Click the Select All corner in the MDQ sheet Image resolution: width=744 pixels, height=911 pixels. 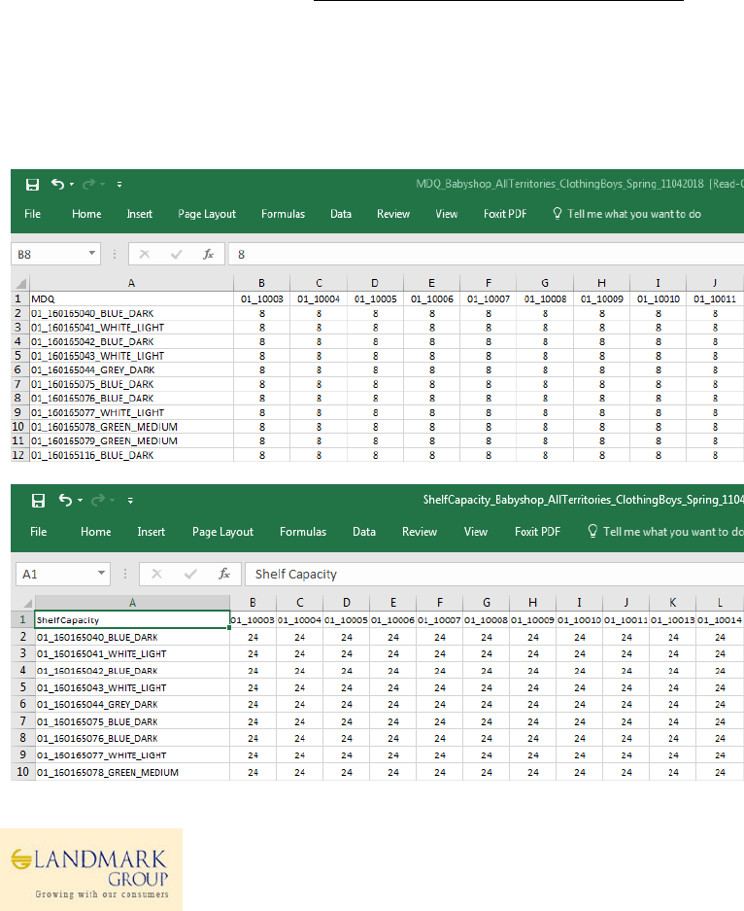pos(20,284)
